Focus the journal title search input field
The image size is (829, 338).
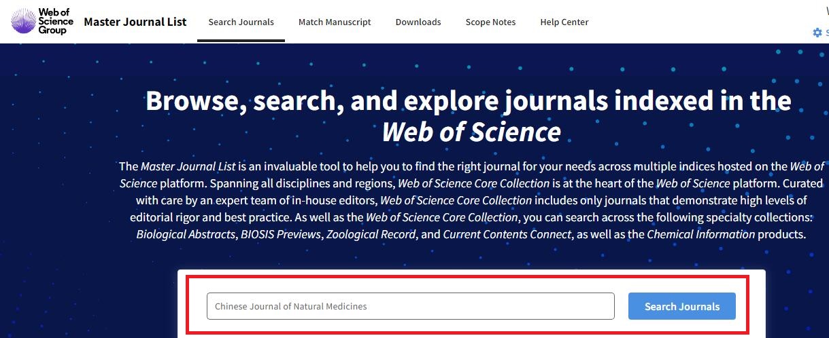coord(410,306)
